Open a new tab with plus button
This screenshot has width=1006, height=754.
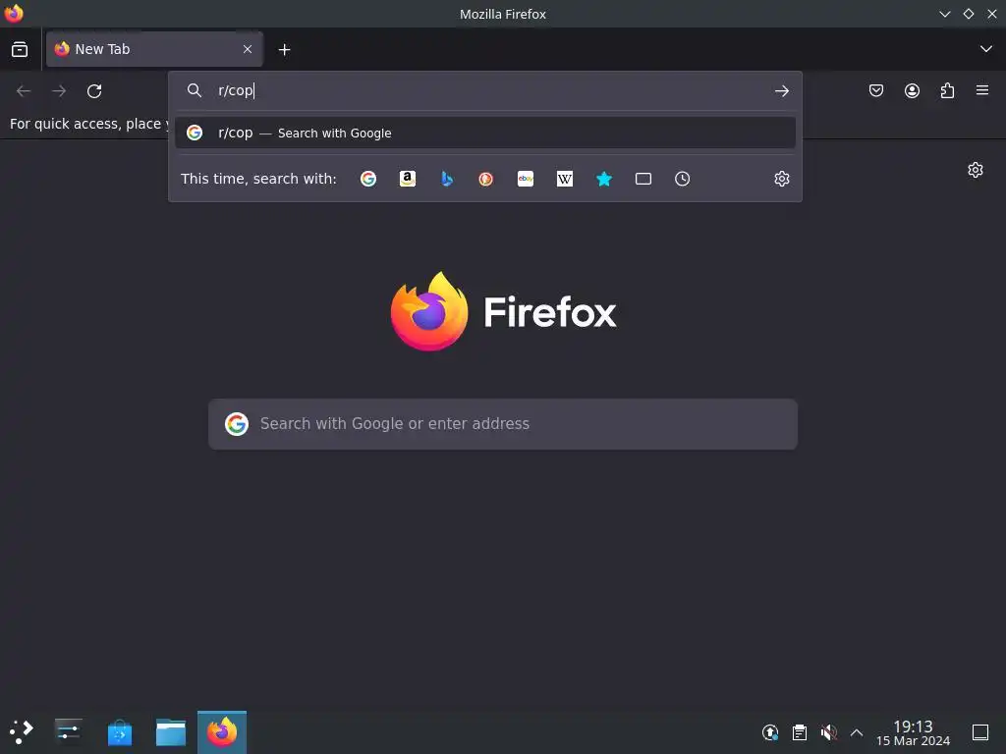pyautogui.click(x=284, y=49)
